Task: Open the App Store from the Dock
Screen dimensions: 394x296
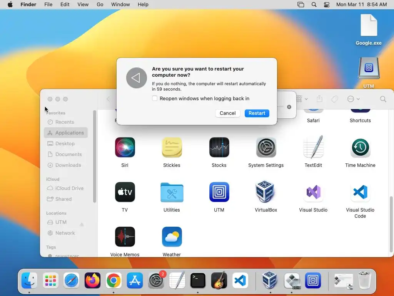Action: point(135,281)
